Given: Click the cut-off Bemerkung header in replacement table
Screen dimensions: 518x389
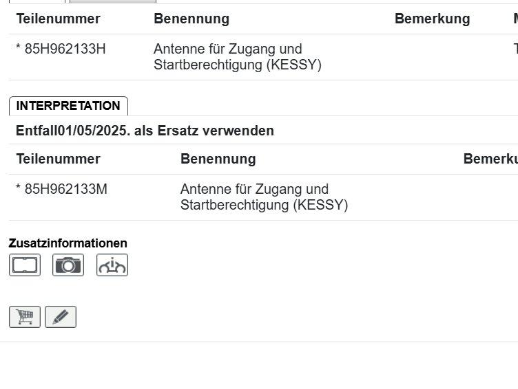Looking at the screenshot, I should (490, 159).
